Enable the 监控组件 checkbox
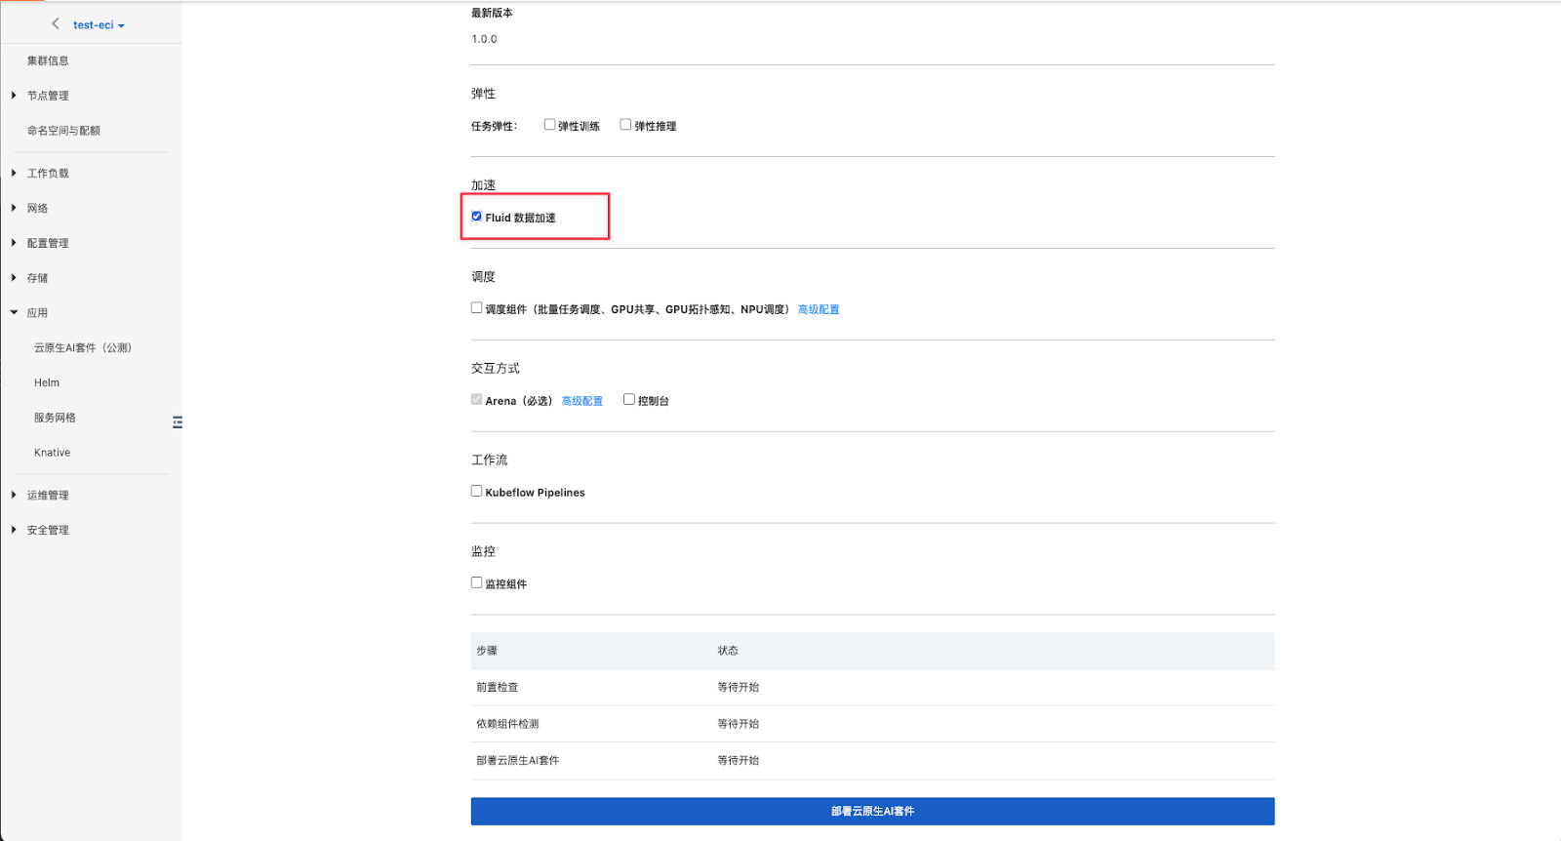 [477, 583]
